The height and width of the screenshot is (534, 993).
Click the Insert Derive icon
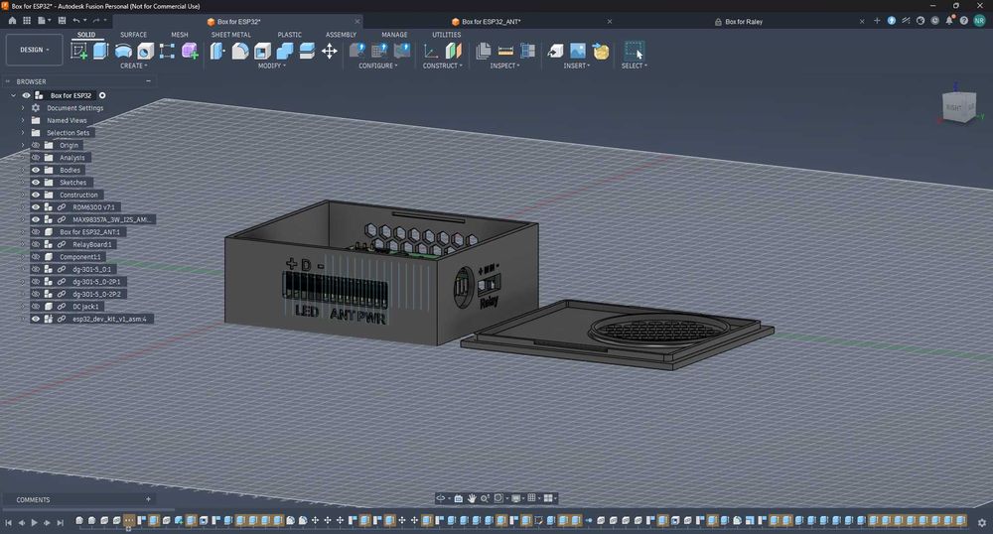click(x=555, y=51)
